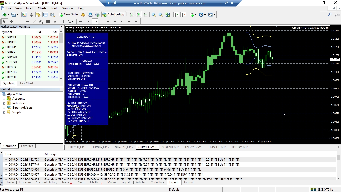
Task: Open the Code Base terminal tab
Action: click(x=158, y=182)
